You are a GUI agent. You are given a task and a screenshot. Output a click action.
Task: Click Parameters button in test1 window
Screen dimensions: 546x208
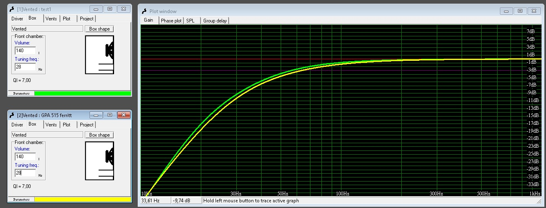coord(21,93)
